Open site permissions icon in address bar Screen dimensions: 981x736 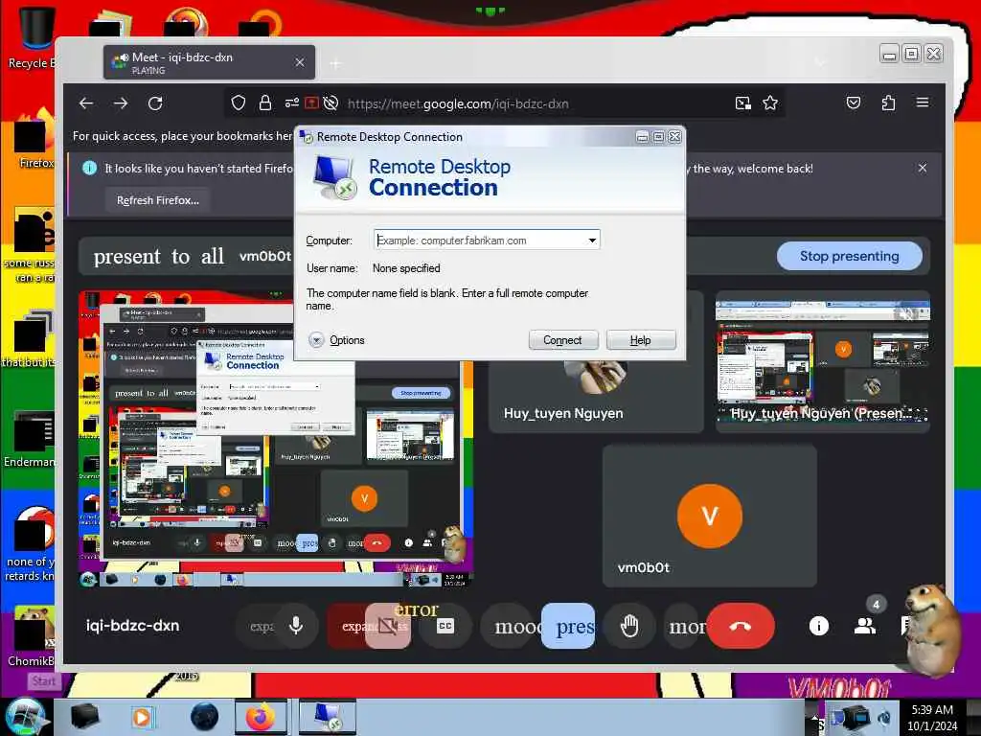(291, 103)
